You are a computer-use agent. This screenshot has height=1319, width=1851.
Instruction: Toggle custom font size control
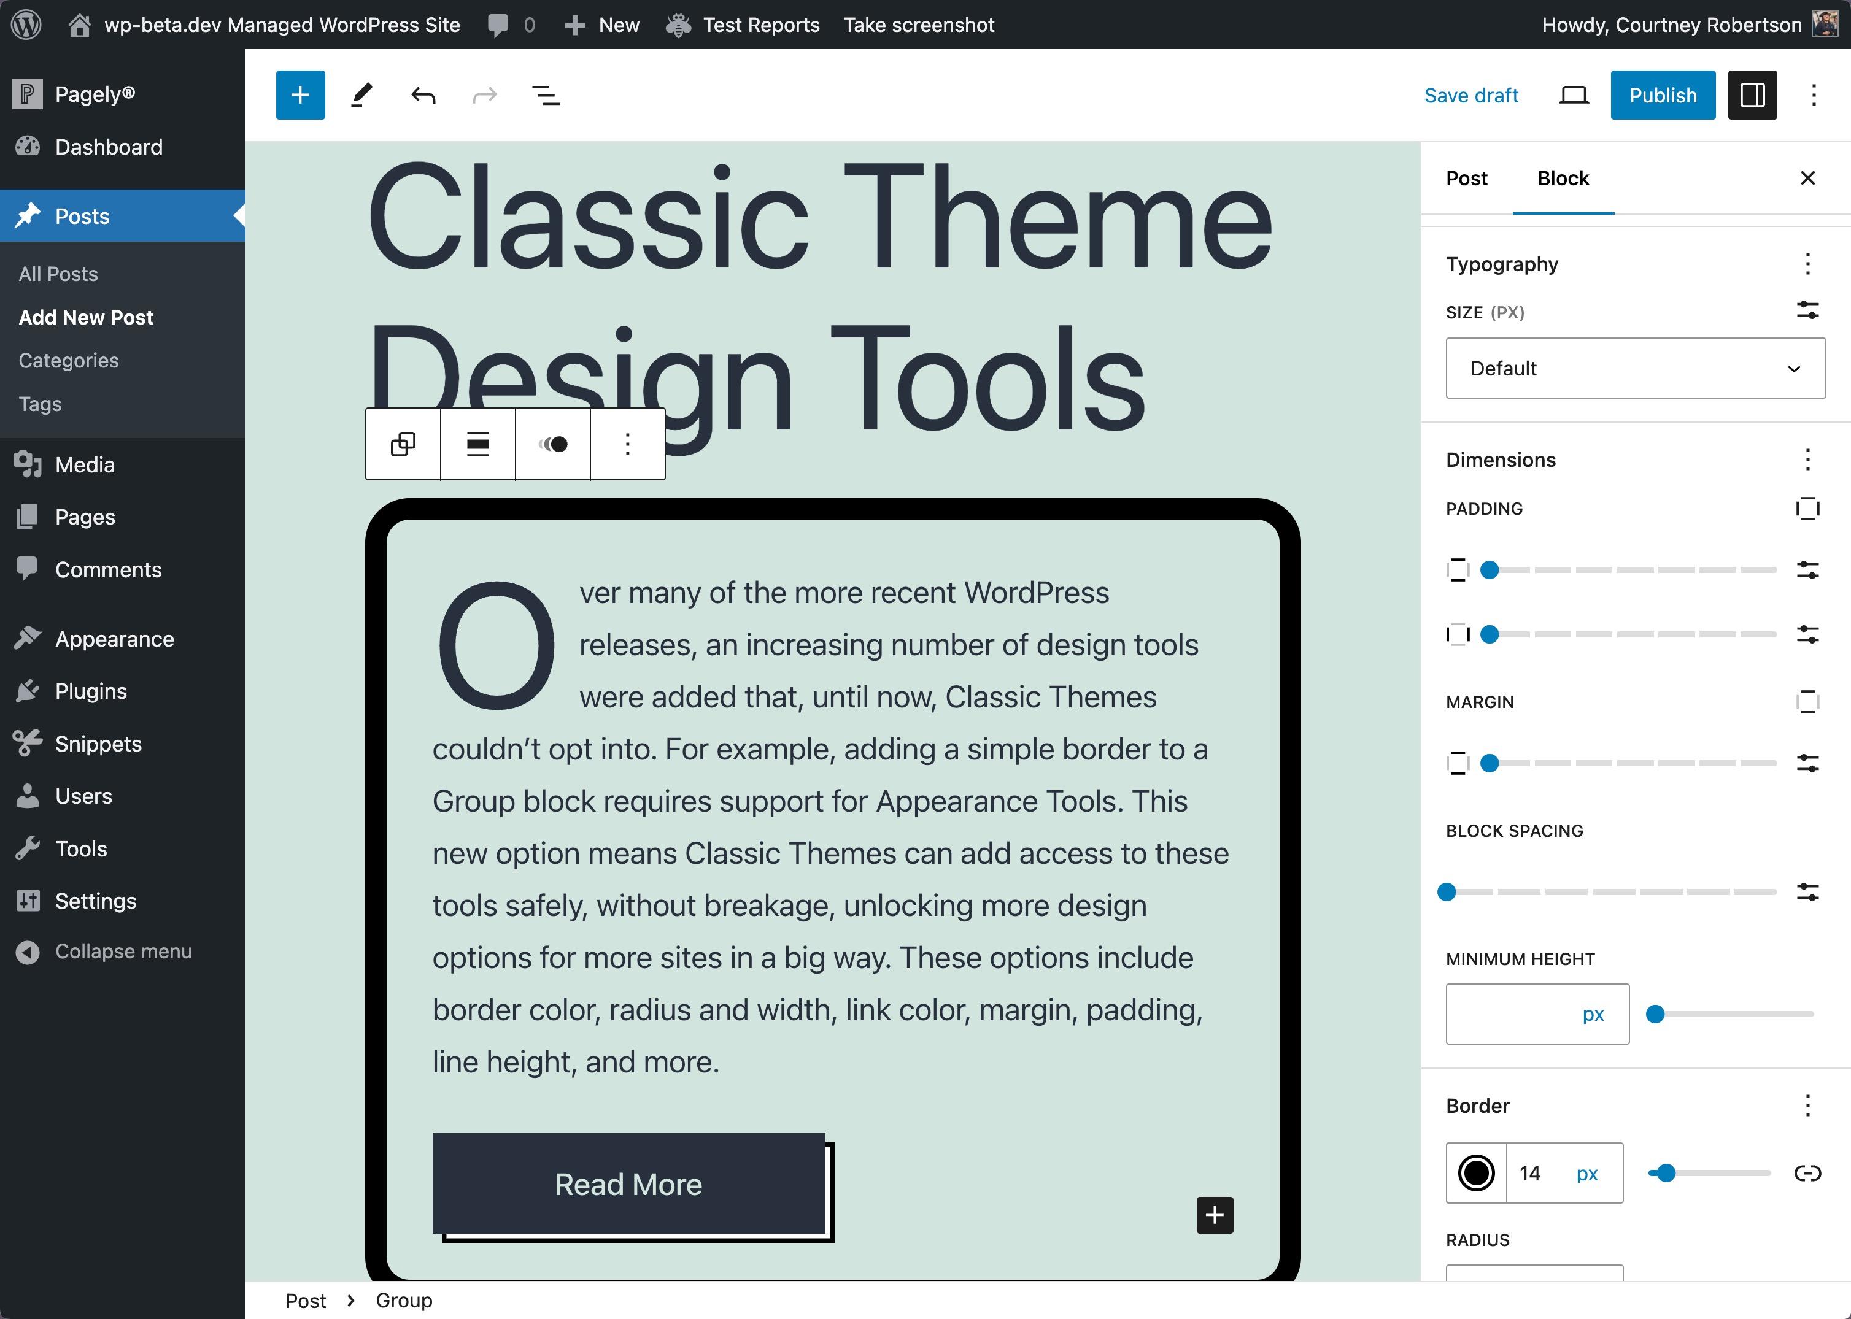pos(1807,310)
